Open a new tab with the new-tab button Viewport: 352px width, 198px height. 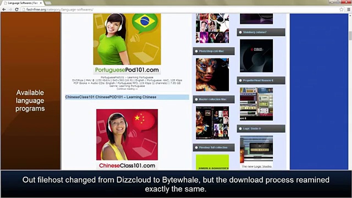point(48,3)
